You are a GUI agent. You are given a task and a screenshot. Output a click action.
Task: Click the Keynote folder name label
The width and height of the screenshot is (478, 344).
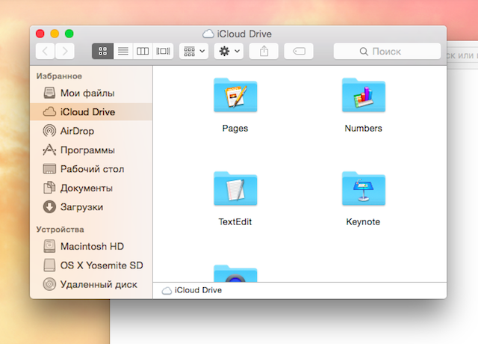363,221
